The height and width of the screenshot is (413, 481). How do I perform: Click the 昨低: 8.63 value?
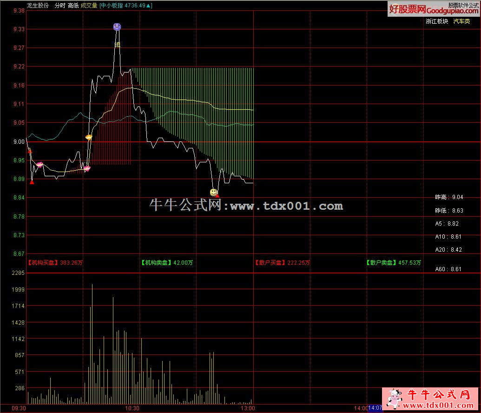click(x=449, y=211)
